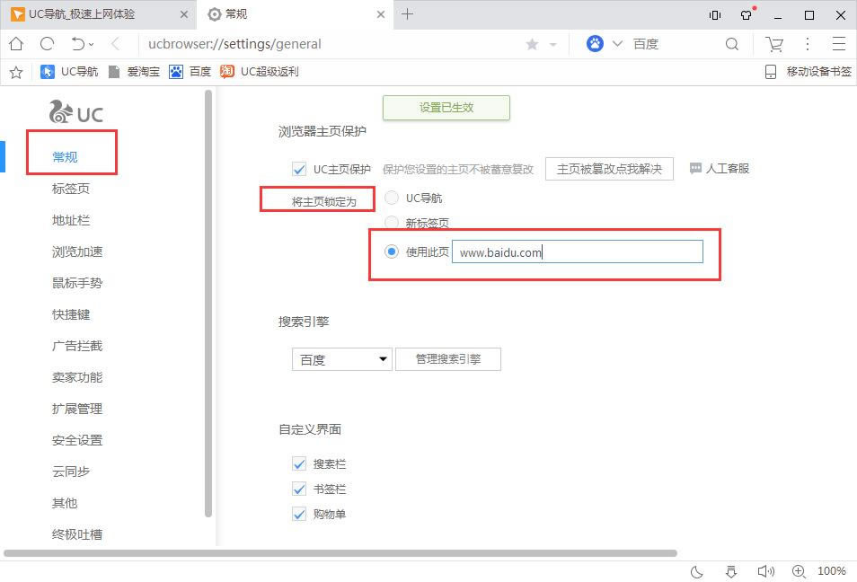
Task: Open the downloads icon in status bar
Action: pyautogui.click(x=731, y=571)
